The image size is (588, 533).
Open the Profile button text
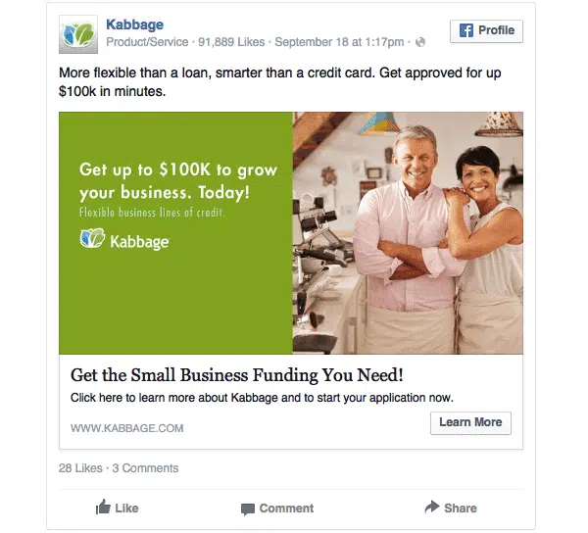click(x=496, y=30)
